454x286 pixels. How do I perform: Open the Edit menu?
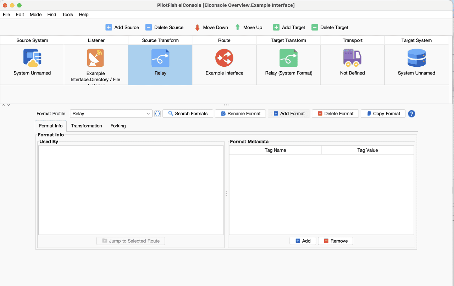point(20,15)
